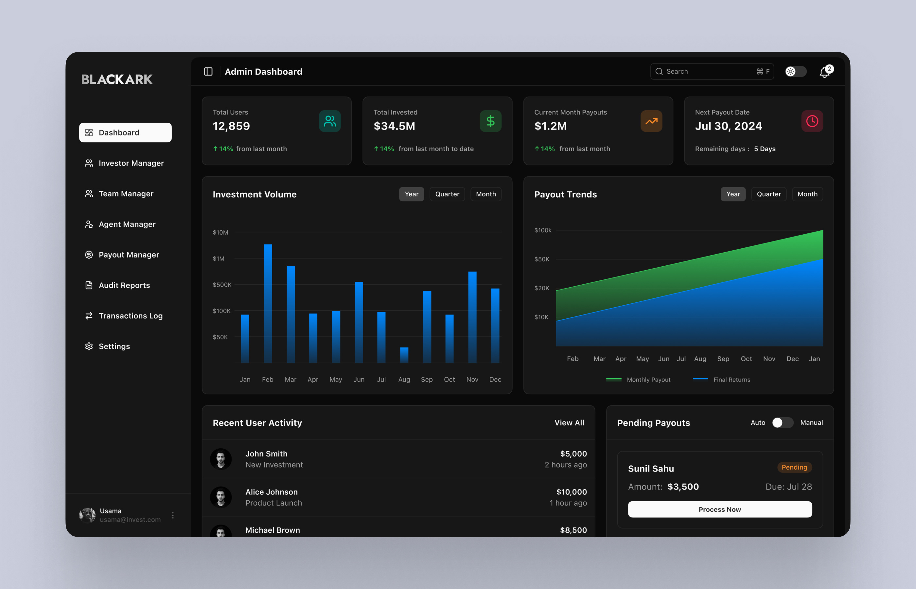Select the Audit Reports document icon
This screenshot has width=916, height=589.
tap(89, 285)
